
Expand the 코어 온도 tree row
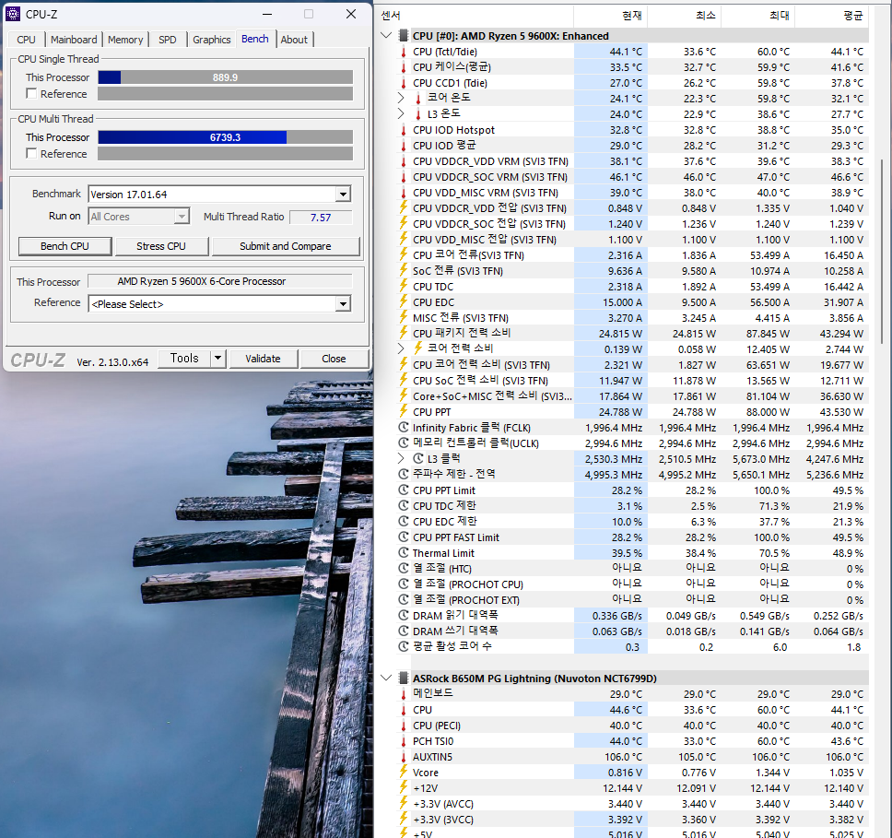click(x=401, y=98)
